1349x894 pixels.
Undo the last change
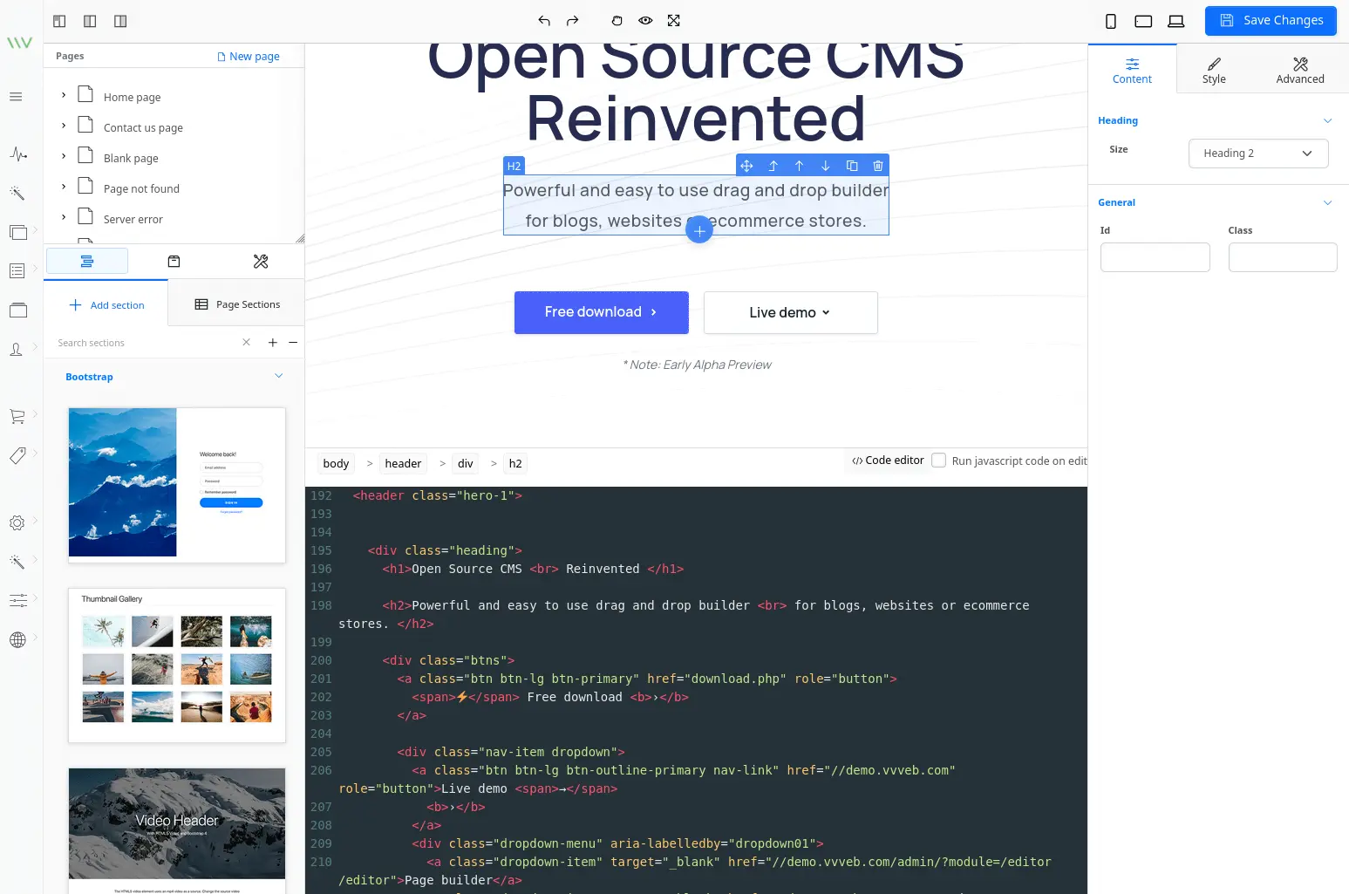coord(543,20)
